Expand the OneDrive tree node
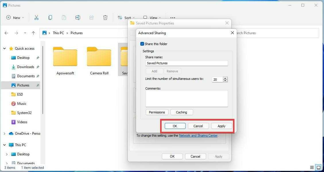Viewport: 324px width, 172px height. [4, 134]
